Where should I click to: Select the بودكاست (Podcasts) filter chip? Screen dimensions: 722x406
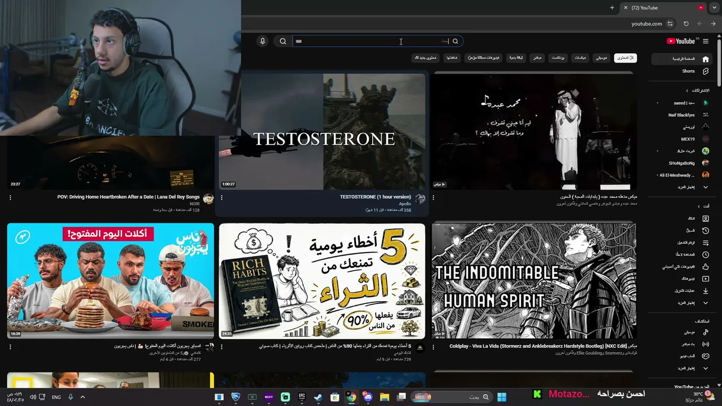tap(558, 58)
